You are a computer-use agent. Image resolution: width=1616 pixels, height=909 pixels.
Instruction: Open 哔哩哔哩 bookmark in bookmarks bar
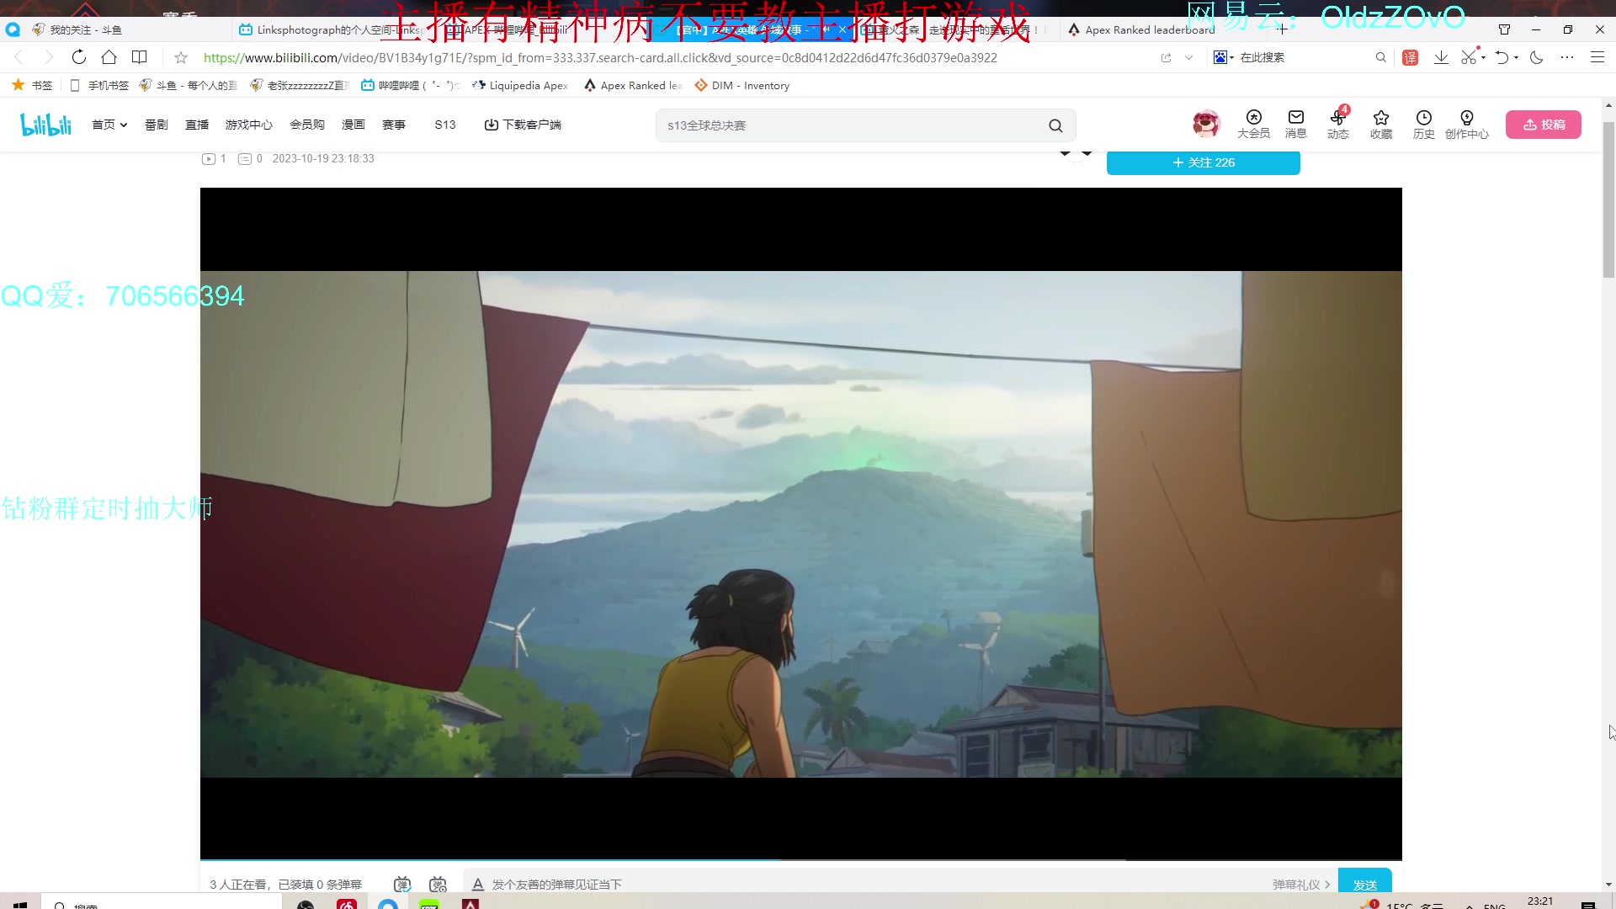point(410,85)
